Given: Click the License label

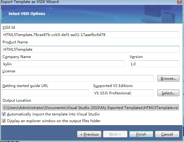Looking at the screenshot, I should pos(9,71).
